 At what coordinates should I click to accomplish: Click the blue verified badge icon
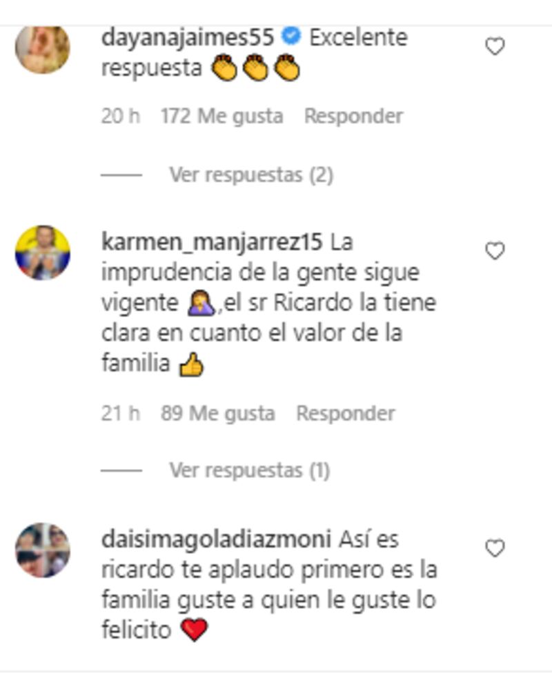(x=292, y=36)
